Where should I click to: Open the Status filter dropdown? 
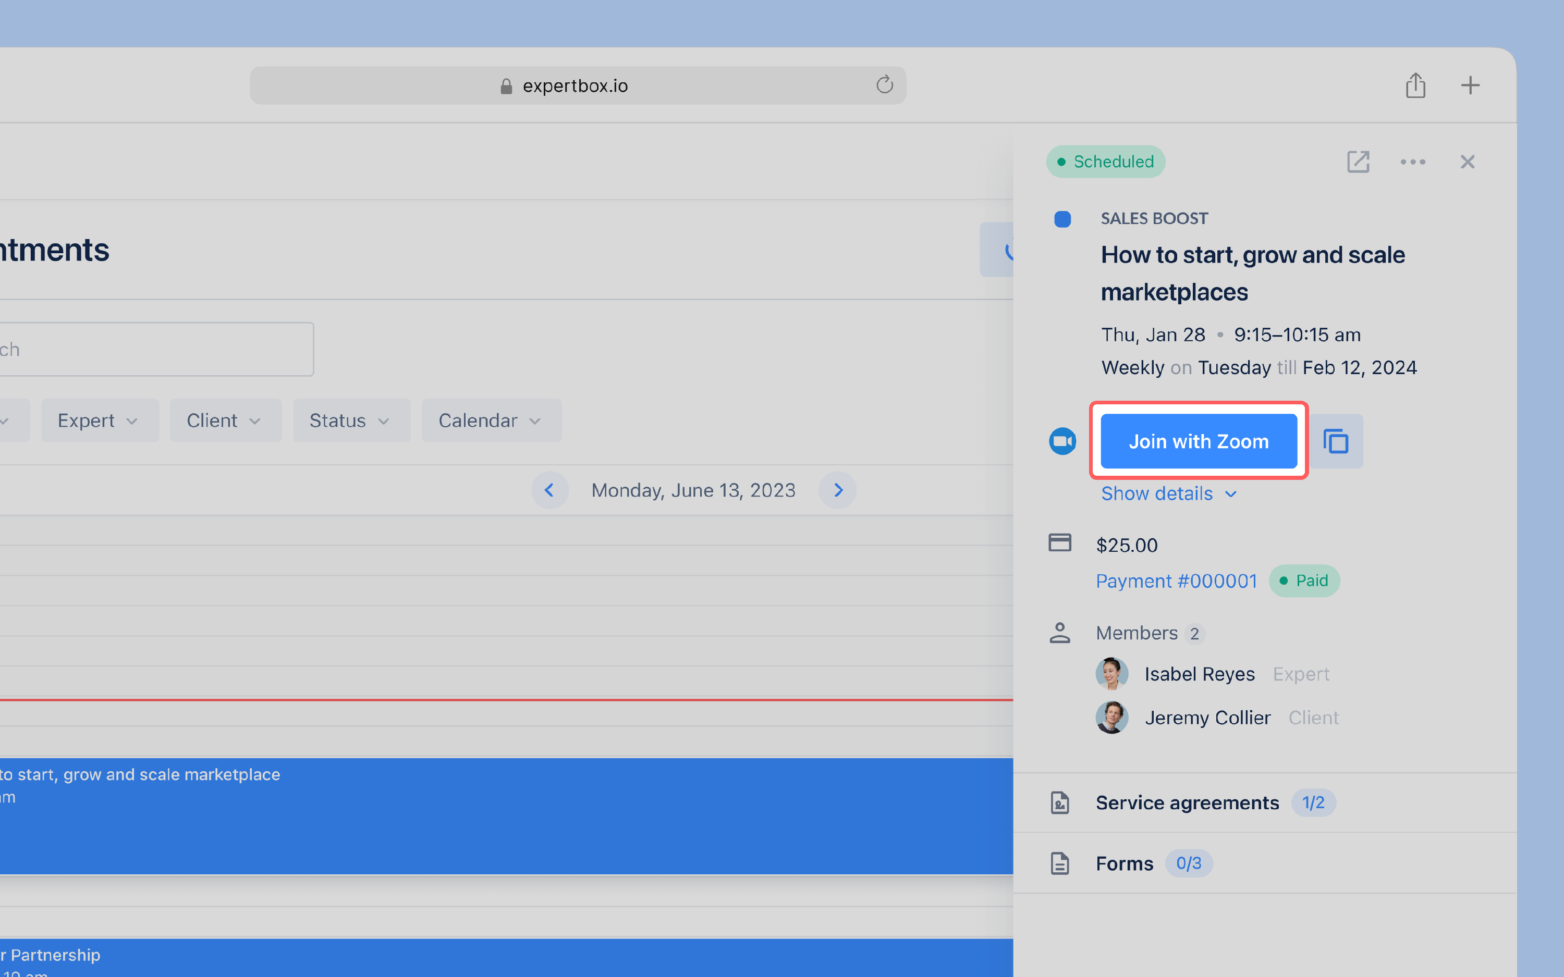351,421
